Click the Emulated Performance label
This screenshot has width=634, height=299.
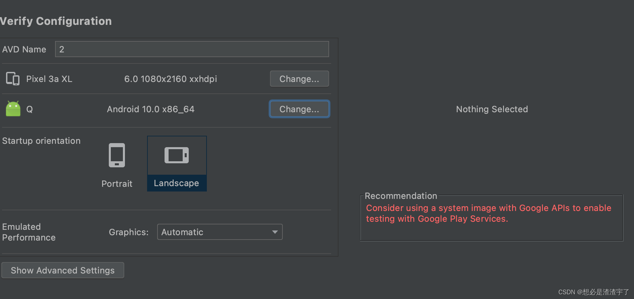pos(29,232)
